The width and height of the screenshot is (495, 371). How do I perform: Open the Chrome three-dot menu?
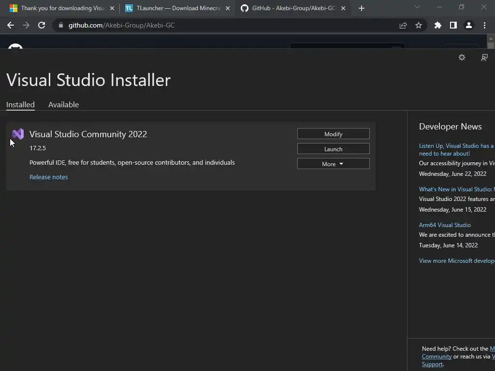pos(484,25)
